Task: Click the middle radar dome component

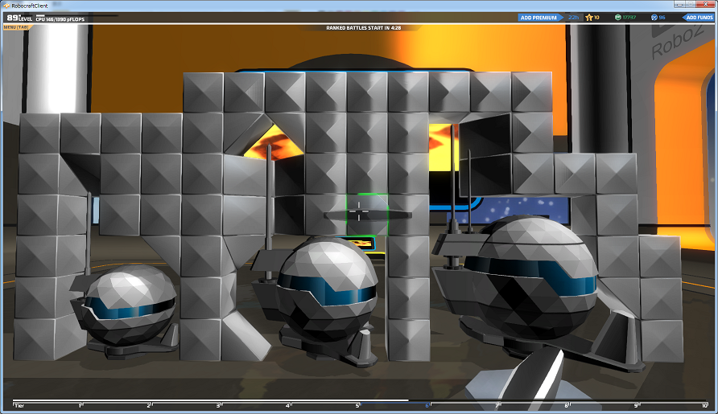Action: point(327,290)
